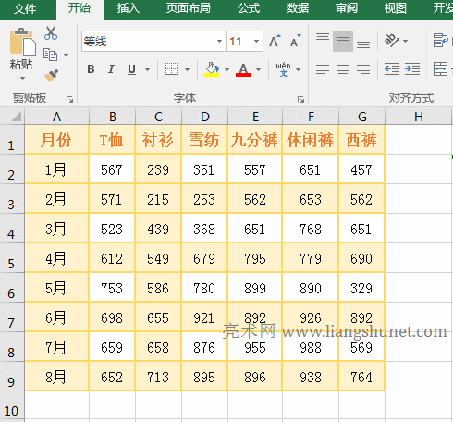
Task: Switch to the 页面布局 tab
Action: (189, 8)
